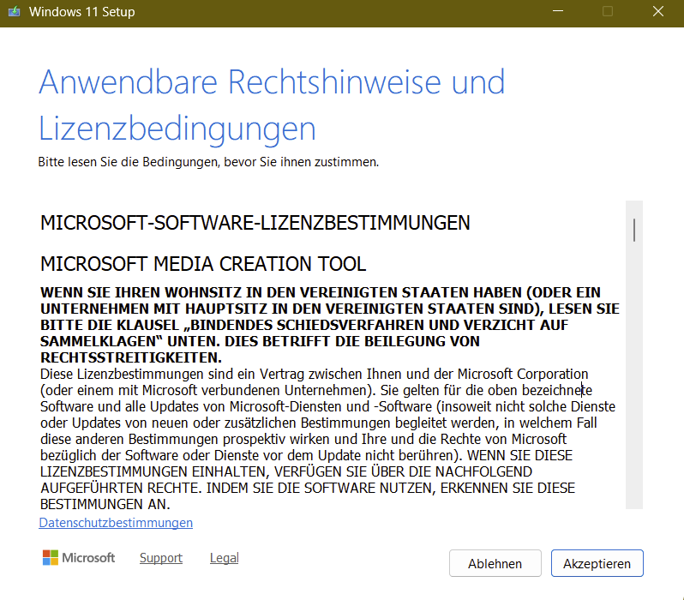Click the heading MICROSOFT-SOFTWARE-LIZENZBESTIMMUNGEN
The image size is (684, 600).
[x=255, y=223]
